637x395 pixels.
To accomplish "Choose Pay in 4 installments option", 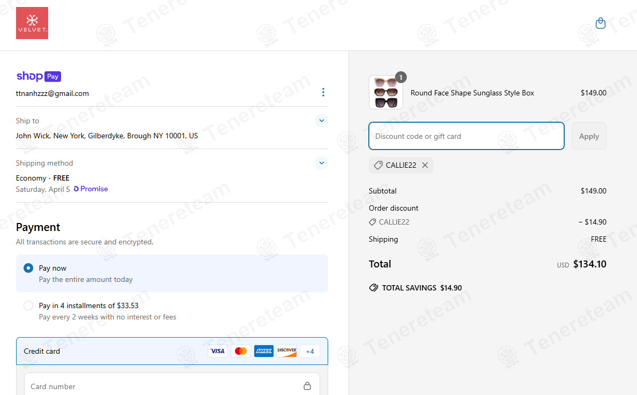I will click(28, 305).
